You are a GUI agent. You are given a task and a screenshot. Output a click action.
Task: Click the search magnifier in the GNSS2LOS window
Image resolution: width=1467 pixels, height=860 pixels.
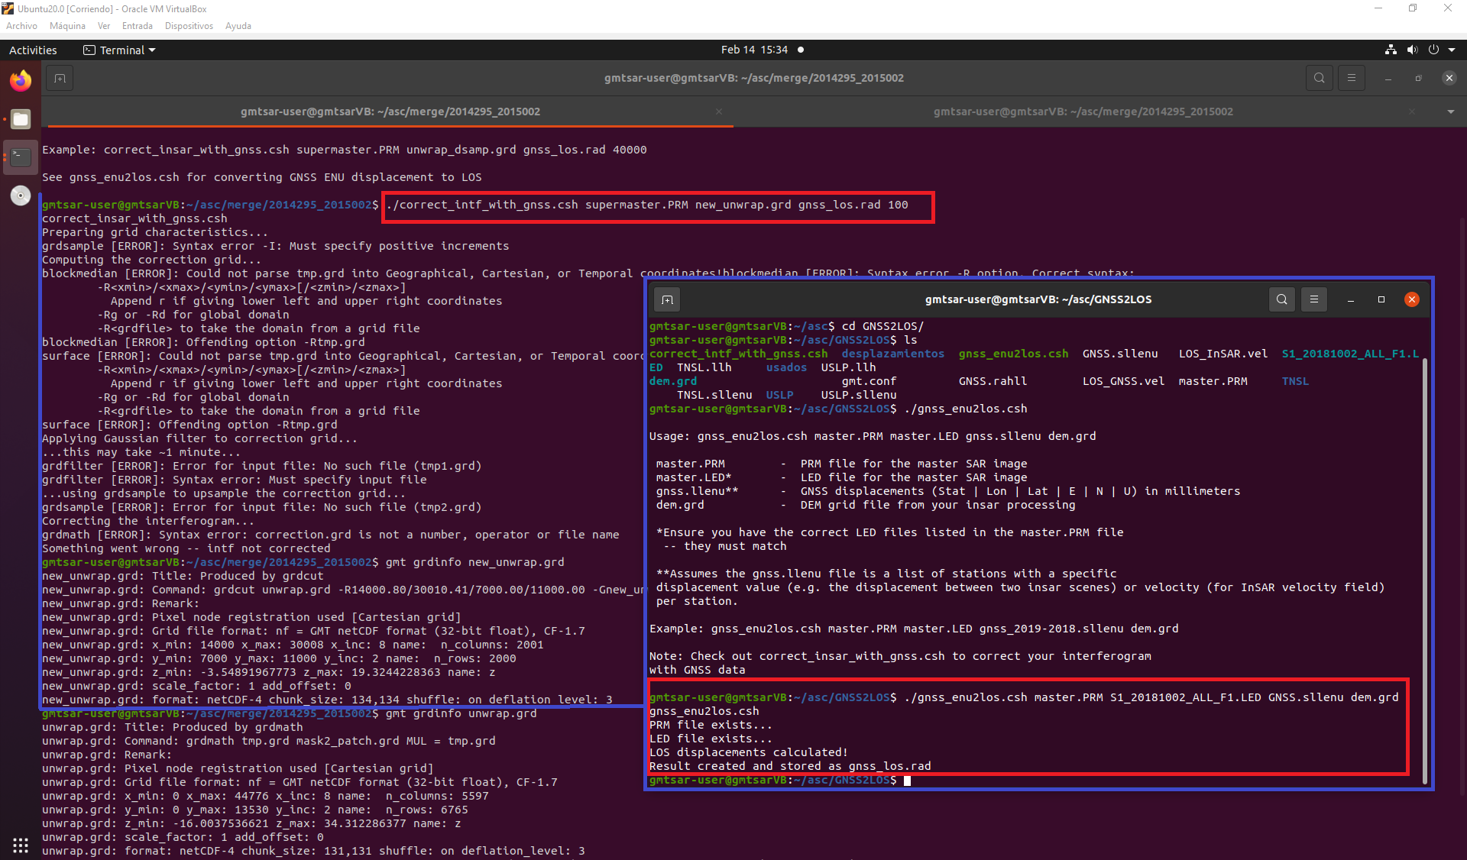click(1281, 299)
